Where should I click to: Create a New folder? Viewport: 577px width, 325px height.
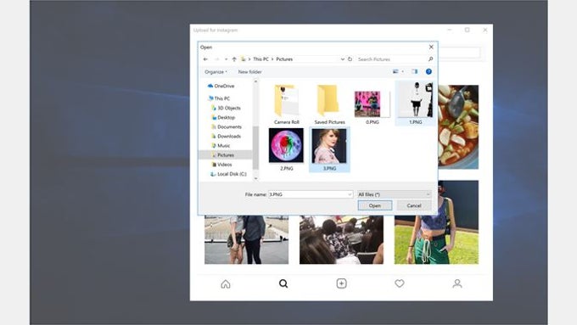click(249, 72)
